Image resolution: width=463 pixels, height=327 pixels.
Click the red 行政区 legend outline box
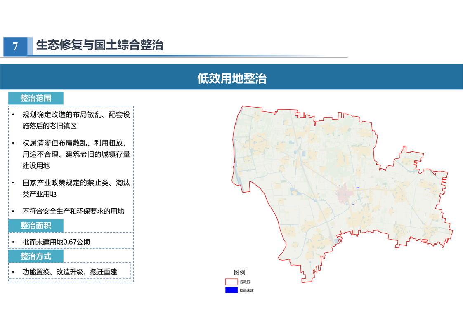pos(231,282)
